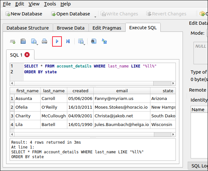Viewport: 208px width, 171px height.
Task: Click the Open SQL file icon
Action: click(23, 41)
